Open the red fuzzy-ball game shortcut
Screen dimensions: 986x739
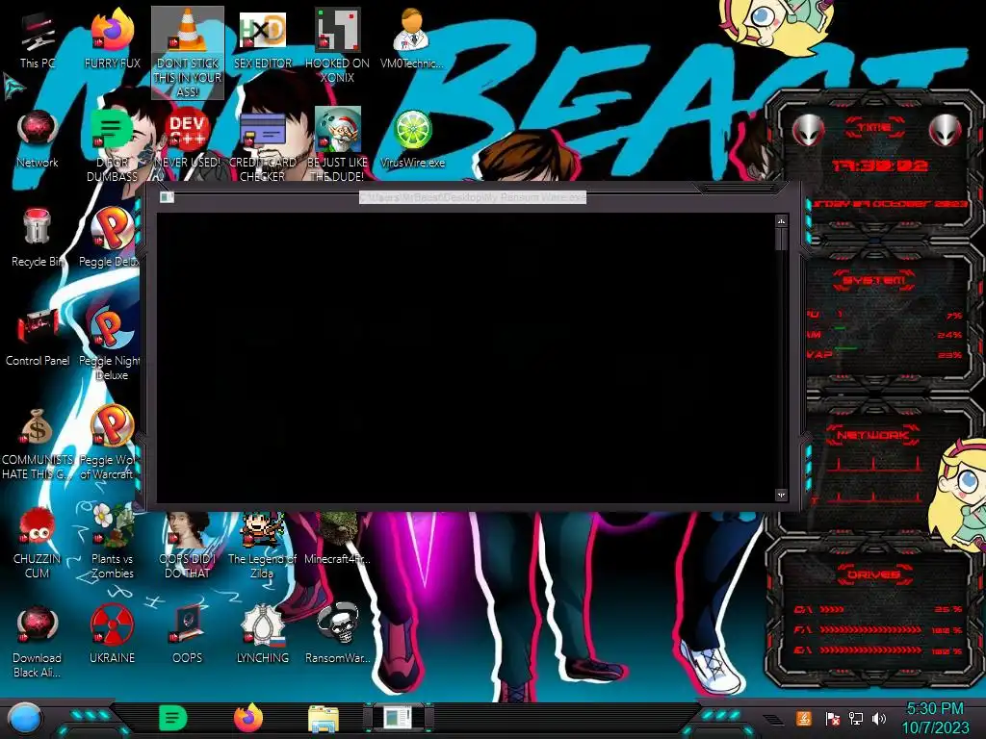coord(38,542)
